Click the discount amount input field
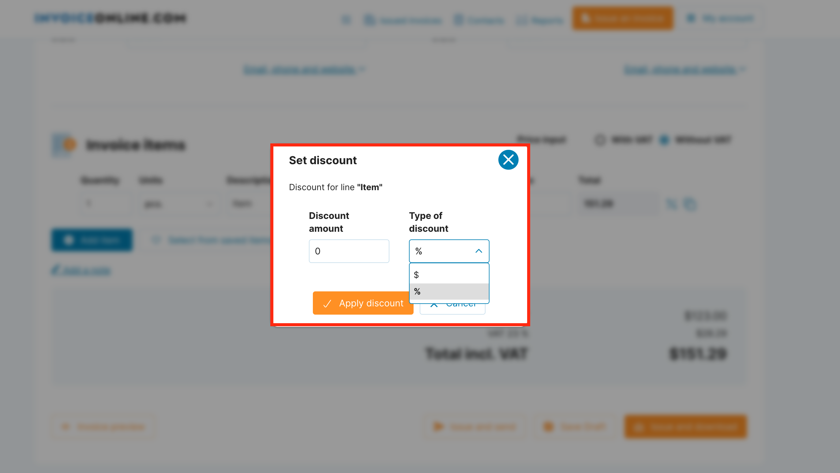 point(349,251)
